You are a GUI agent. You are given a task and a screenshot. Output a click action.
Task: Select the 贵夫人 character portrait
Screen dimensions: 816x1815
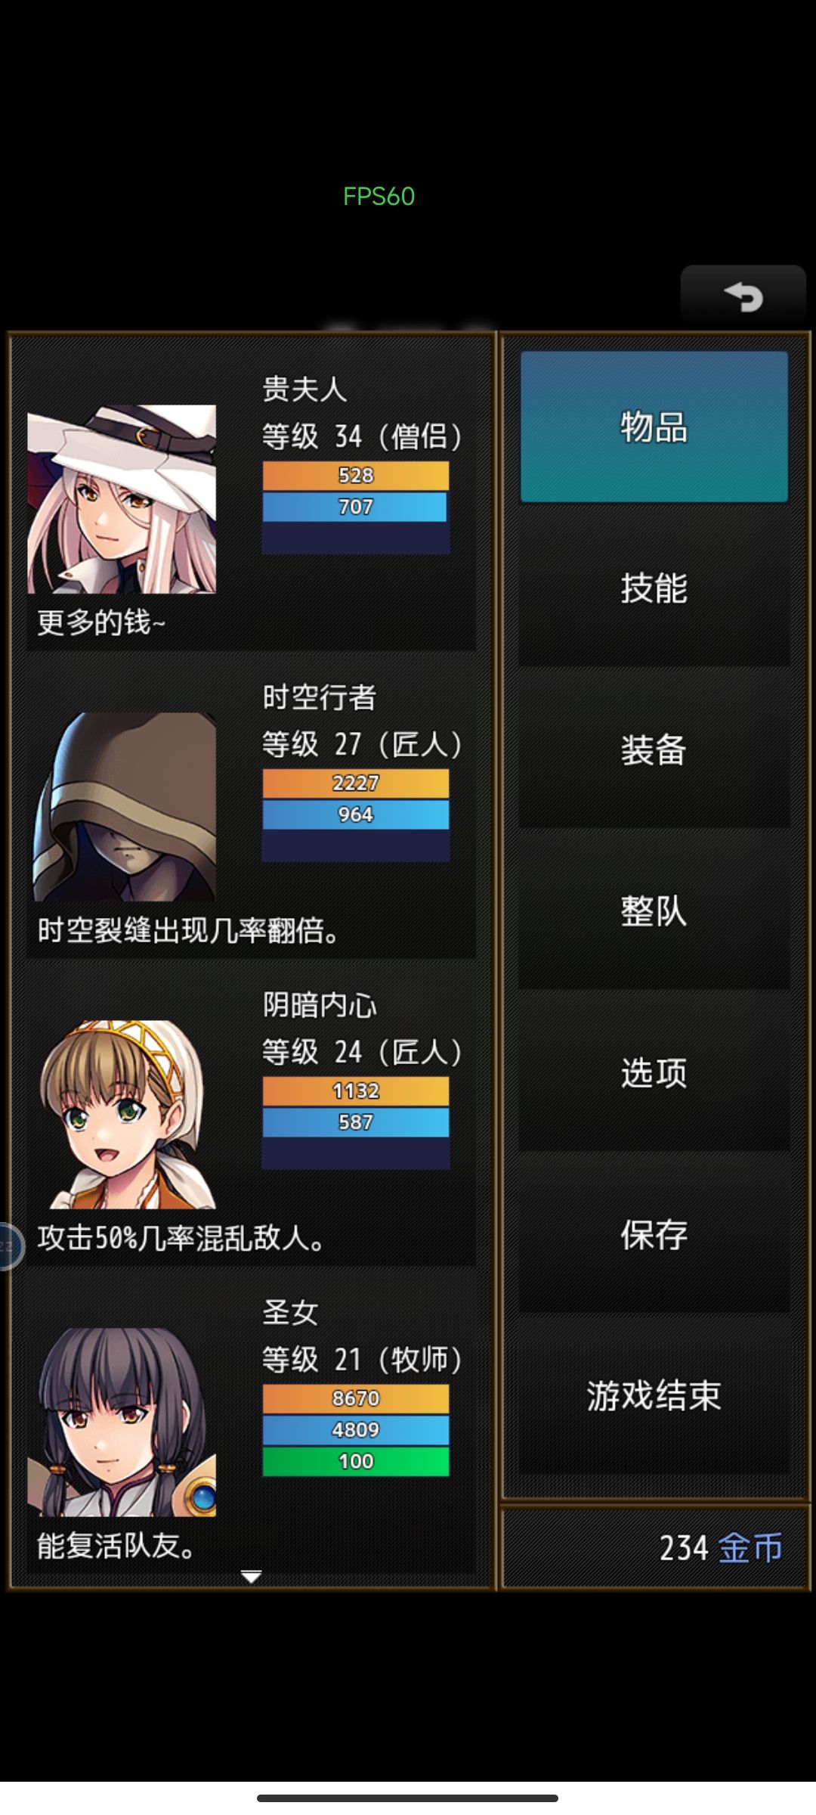coord(122,499)
